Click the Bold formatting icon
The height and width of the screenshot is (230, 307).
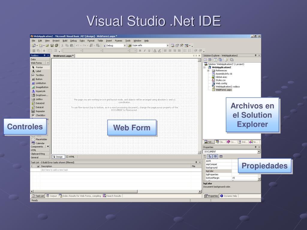coord(139,51)
